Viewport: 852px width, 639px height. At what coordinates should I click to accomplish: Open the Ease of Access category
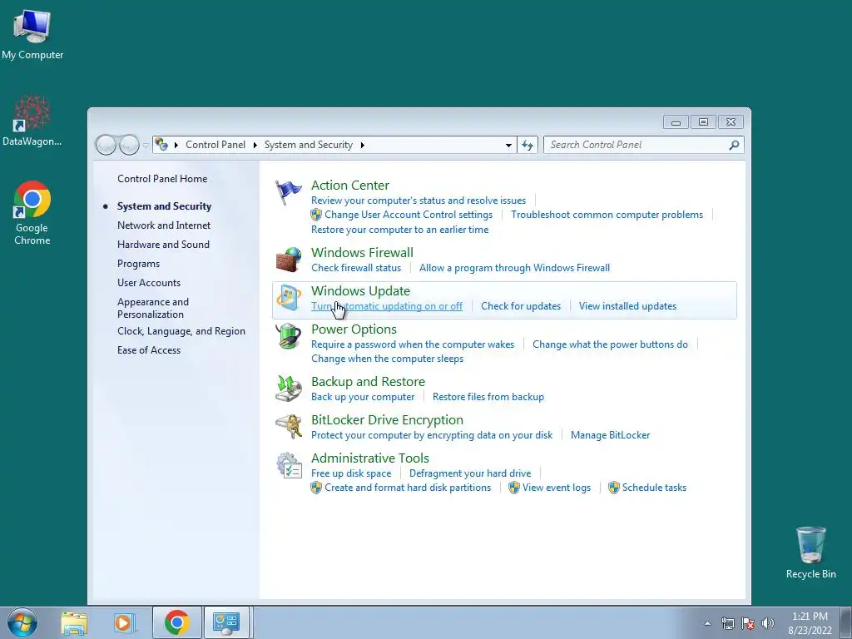pos(149,350)
